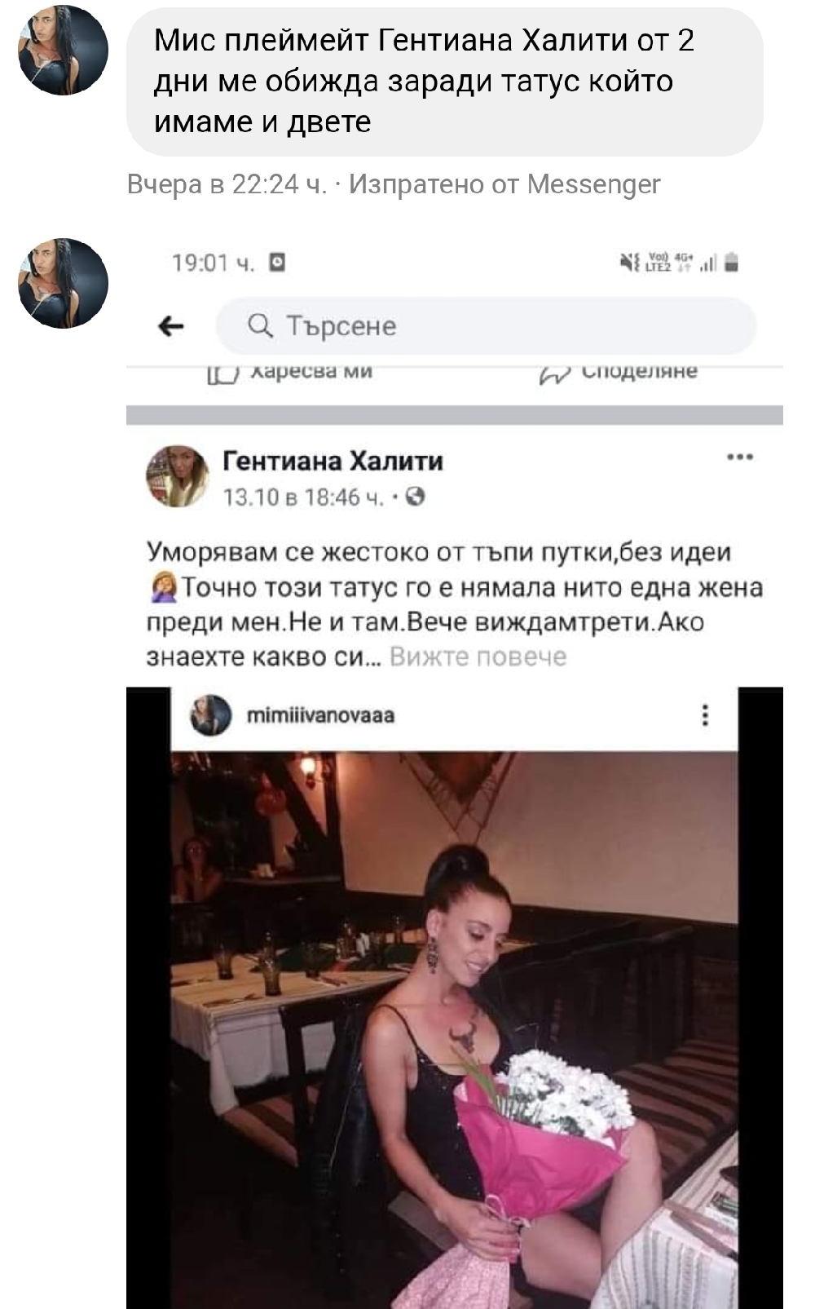Image resolution: width=815 pixels, height=1309 pixels.
Task: Tap the Харесва ми like icon
Action: point(222,374)
